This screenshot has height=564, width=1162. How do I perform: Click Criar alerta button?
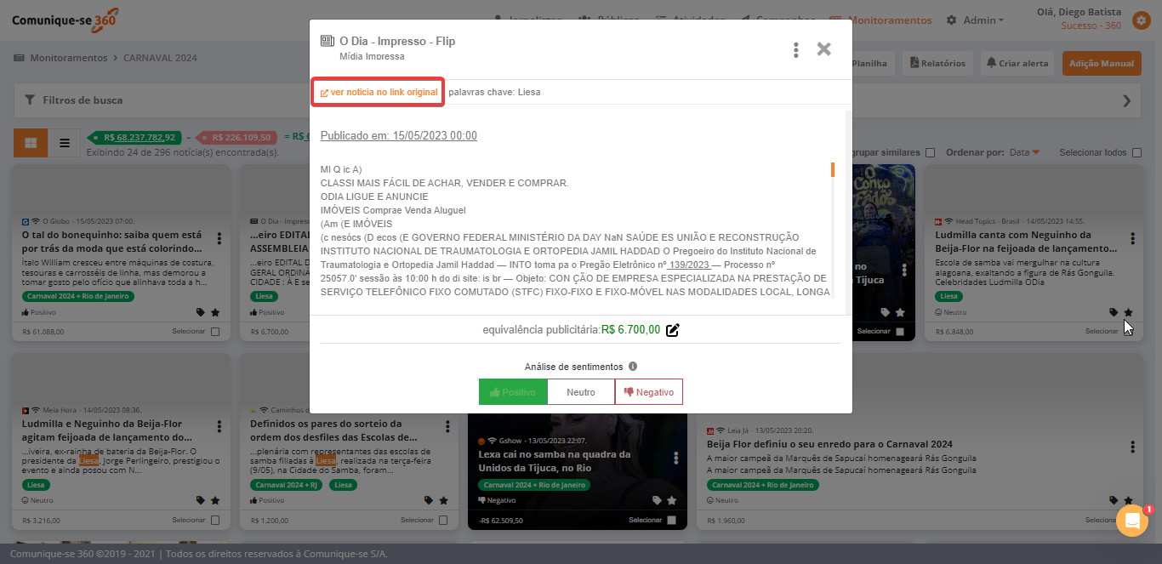tap(1017, 63)
